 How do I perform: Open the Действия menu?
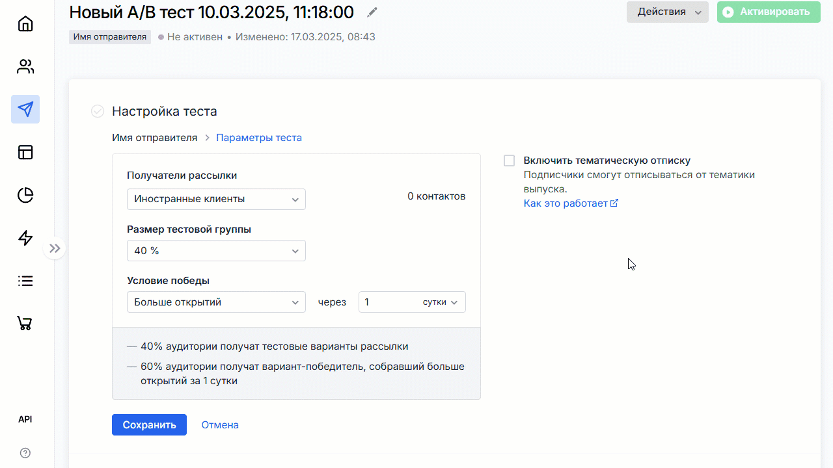pos(667,12)
